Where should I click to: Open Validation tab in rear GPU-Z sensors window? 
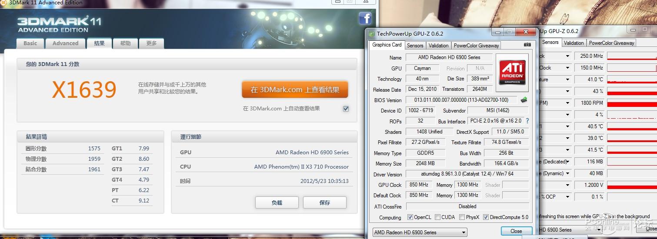click(x=574, y=43)
